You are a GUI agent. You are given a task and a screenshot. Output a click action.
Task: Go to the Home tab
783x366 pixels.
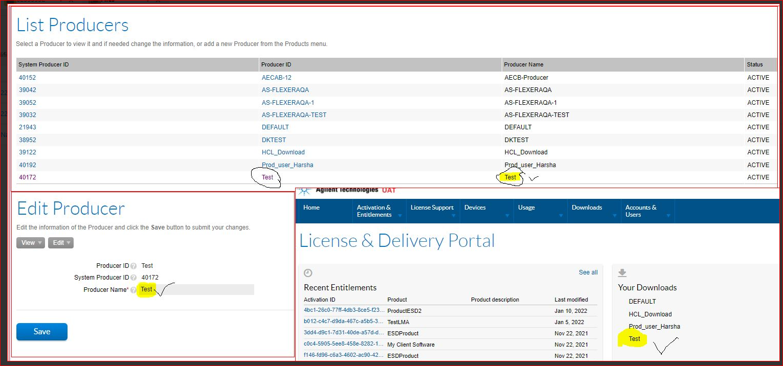coord(311,208)
